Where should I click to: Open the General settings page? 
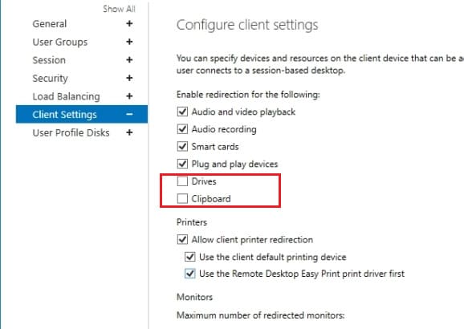50,23
